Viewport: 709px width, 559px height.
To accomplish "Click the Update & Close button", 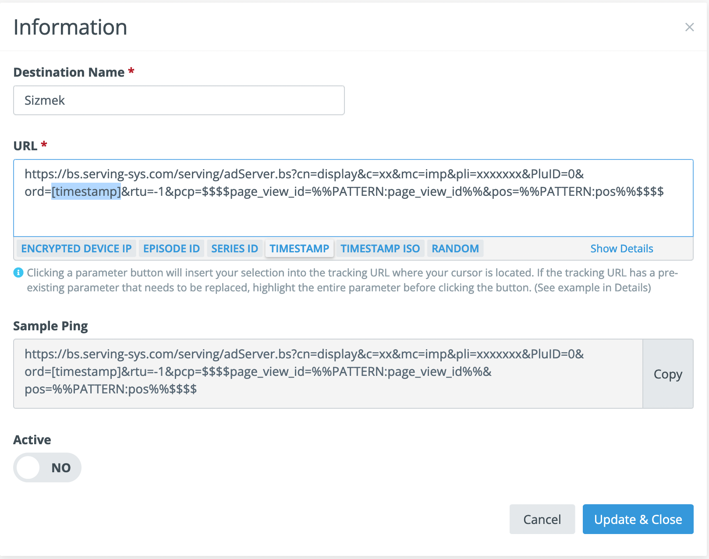I will [x=638, y=519].
